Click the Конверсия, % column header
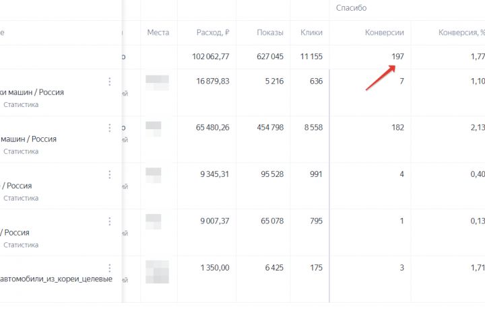Screen dimensions: 485x323 tap(461, 32)
